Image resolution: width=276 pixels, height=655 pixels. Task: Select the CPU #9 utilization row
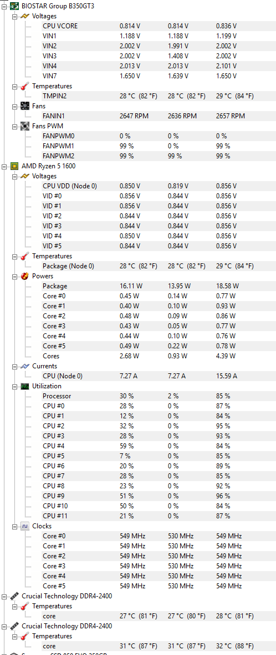coord(159,496)
